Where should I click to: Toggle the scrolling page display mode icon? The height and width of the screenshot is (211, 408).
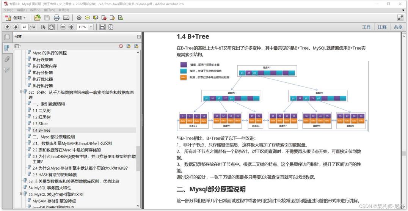pyautogui.click(x=102, y=27)
